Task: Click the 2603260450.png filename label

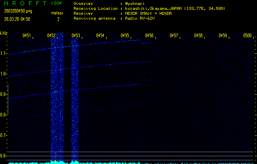Action: [x=15, y=11]
